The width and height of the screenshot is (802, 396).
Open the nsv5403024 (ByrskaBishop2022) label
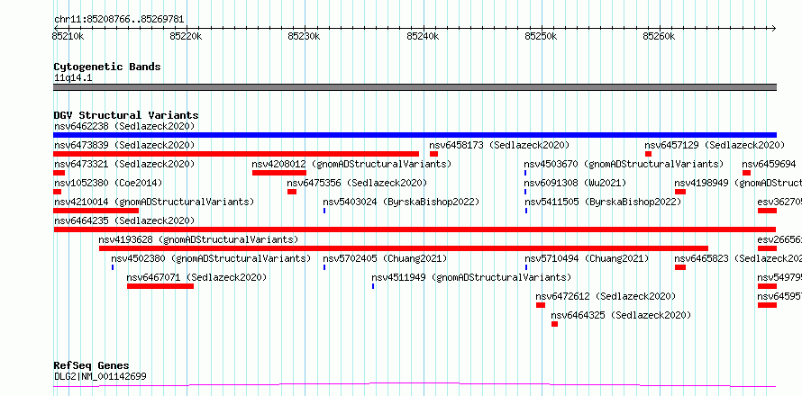pyautogui.click(x=402, y=202)
